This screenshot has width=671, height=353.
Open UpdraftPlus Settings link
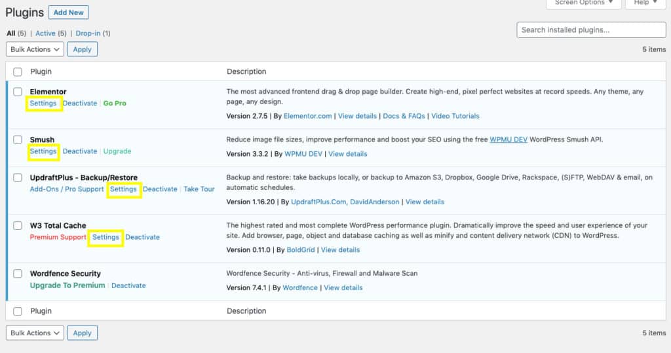pos(123,189)
